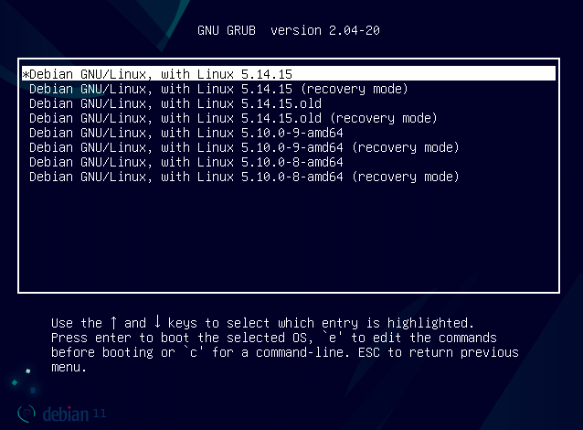Click the GNU GRUB version 2.04-20 title
Viewport: 583px width, 430px height.
(289, 30)
